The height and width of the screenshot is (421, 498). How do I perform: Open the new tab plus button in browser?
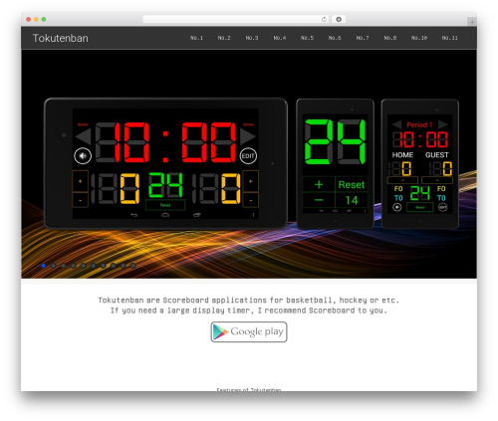(472, 22)
